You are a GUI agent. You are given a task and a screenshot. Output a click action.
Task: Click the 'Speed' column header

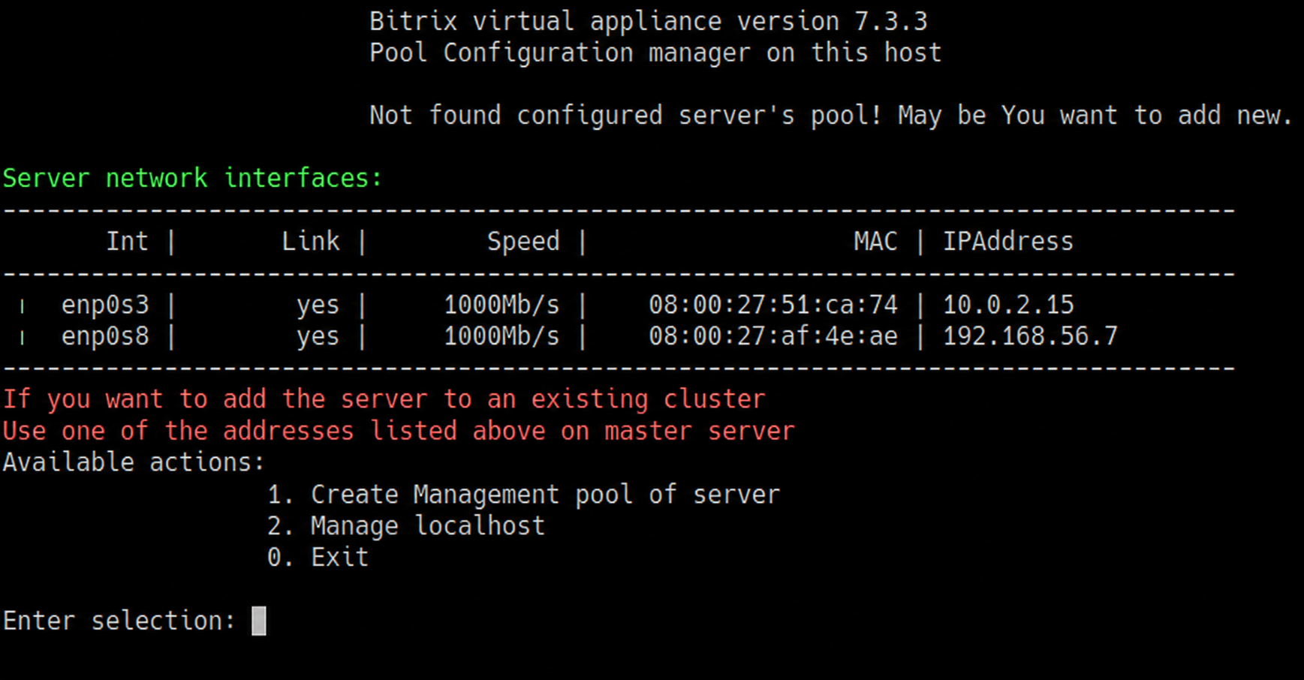523,242
